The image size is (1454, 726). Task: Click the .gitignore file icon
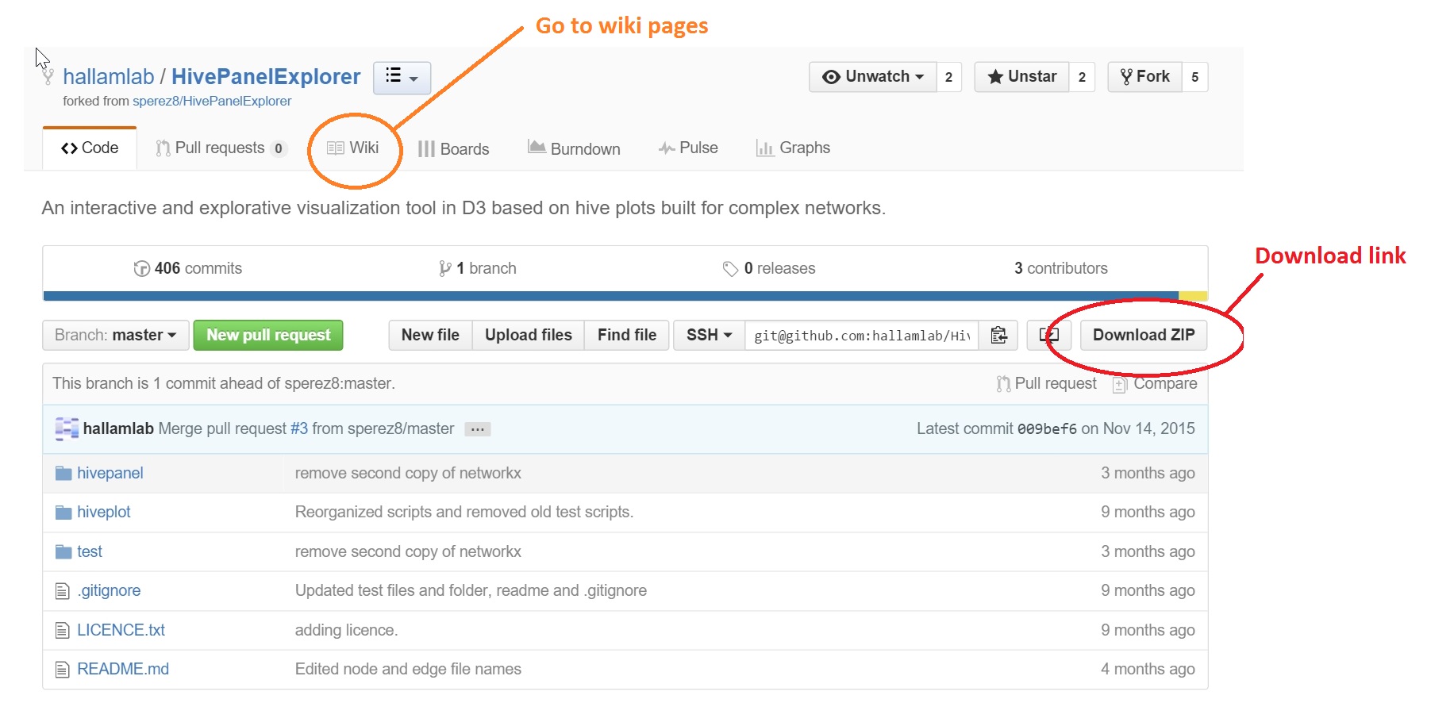click(x=63, y=591)
